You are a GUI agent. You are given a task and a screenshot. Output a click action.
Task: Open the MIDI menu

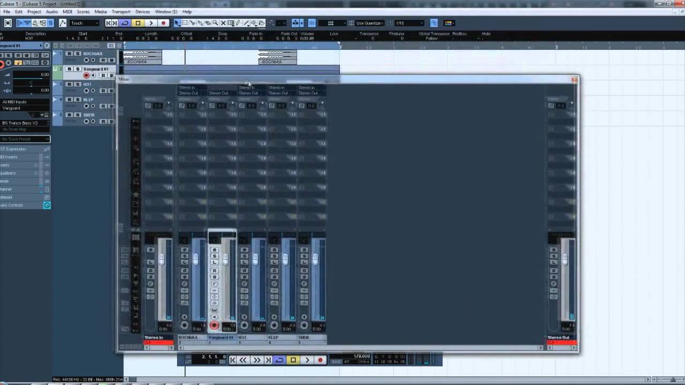click(67, 12)
